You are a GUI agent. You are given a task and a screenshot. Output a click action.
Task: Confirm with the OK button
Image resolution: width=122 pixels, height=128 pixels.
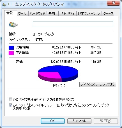pyautogui.click(x=53, y=121)
